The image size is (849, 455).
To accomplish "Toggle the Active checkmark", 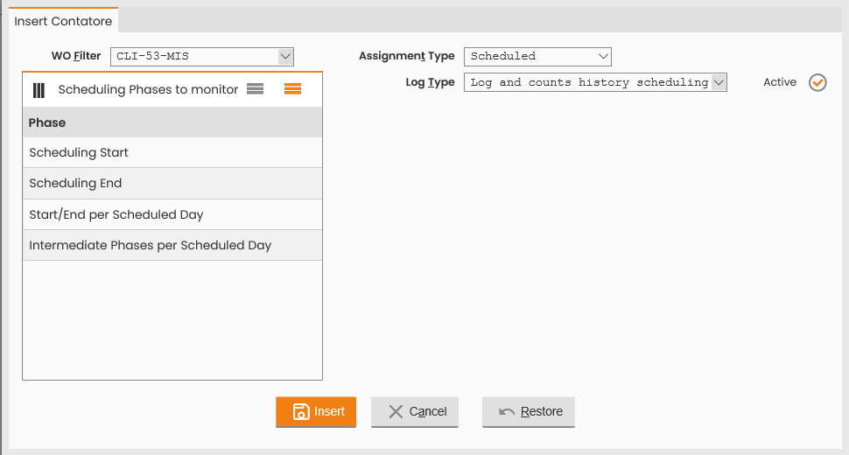I will (x=817, y=82).
